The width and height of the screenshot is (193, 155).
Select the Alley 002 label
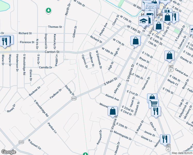(x=118, y=88)
